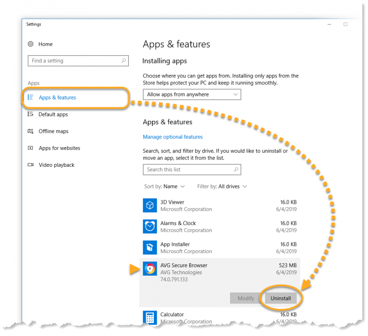
Task: Click the Uninstall button
Action: 280,298
